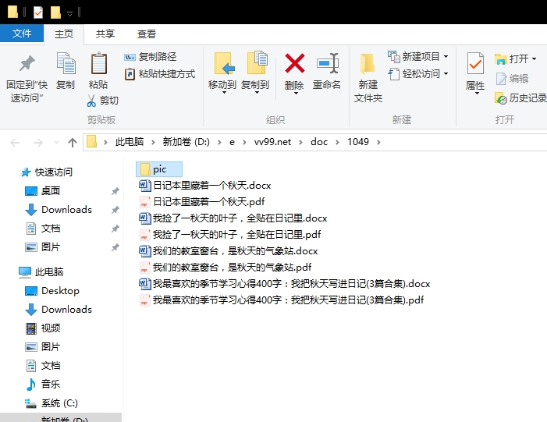Click the Edit (编辑) icon

click(501, 79)
